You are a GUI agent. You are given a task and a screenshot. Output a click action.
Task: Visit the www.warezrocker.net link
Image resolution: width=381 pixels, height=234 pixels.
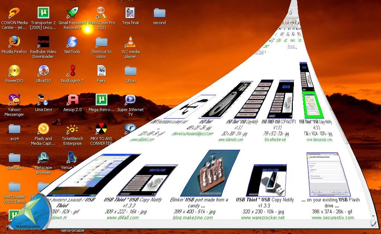[x=263, y=218]
